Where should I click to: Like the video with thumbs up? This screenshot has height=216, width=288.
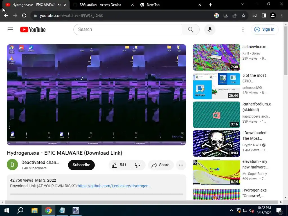119,165
